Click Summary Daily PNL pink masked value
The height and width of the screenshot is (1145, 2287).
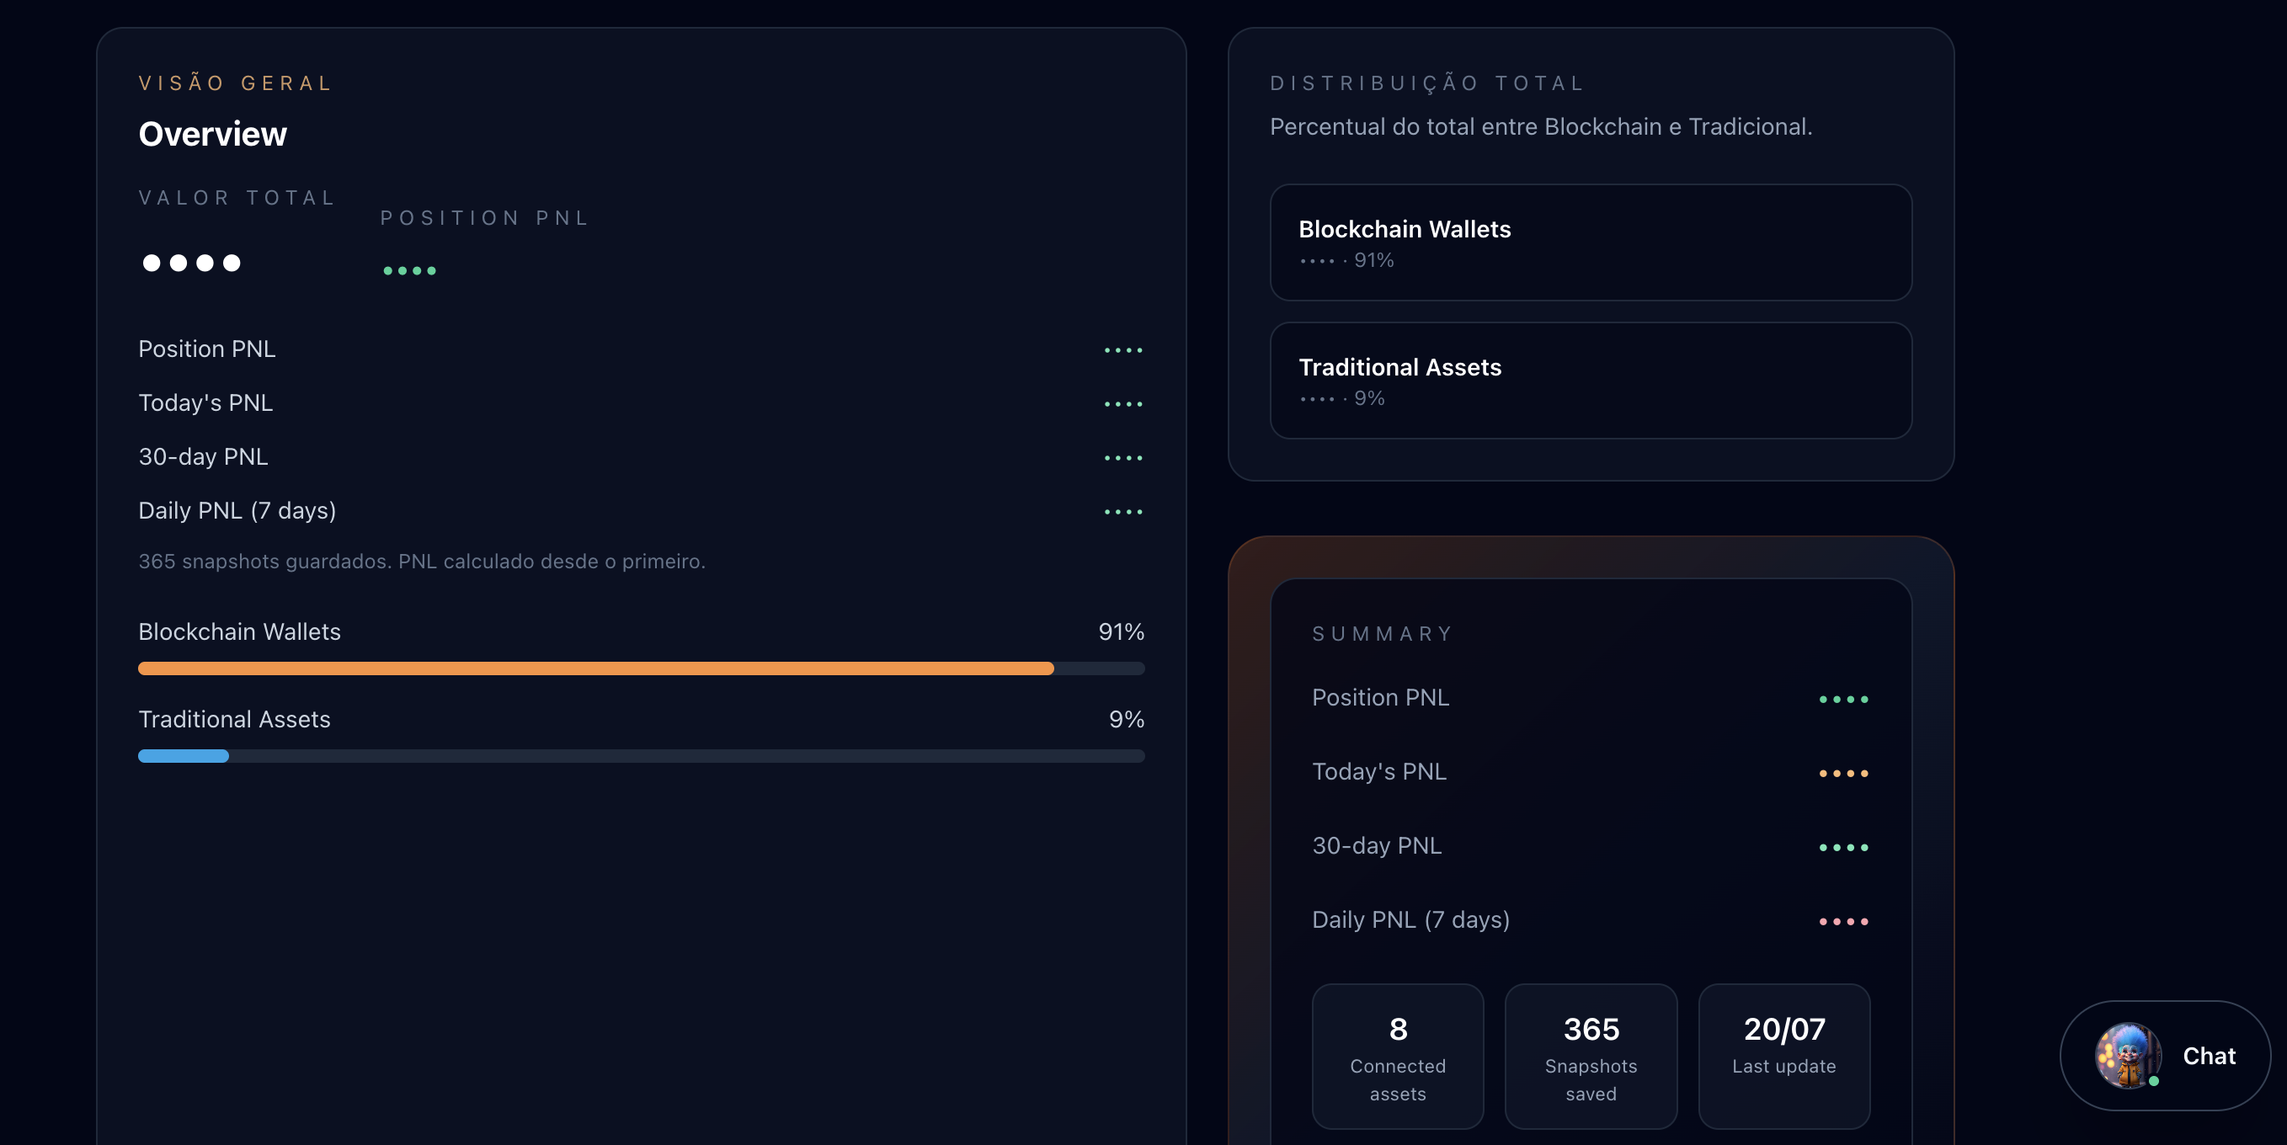pyautogui.click(x=1843, y=922)
